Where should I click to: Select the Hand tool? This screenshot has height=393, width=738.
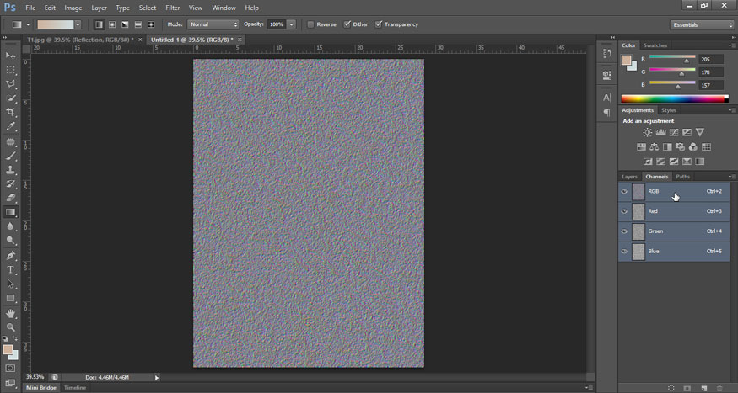pos(11,313)
